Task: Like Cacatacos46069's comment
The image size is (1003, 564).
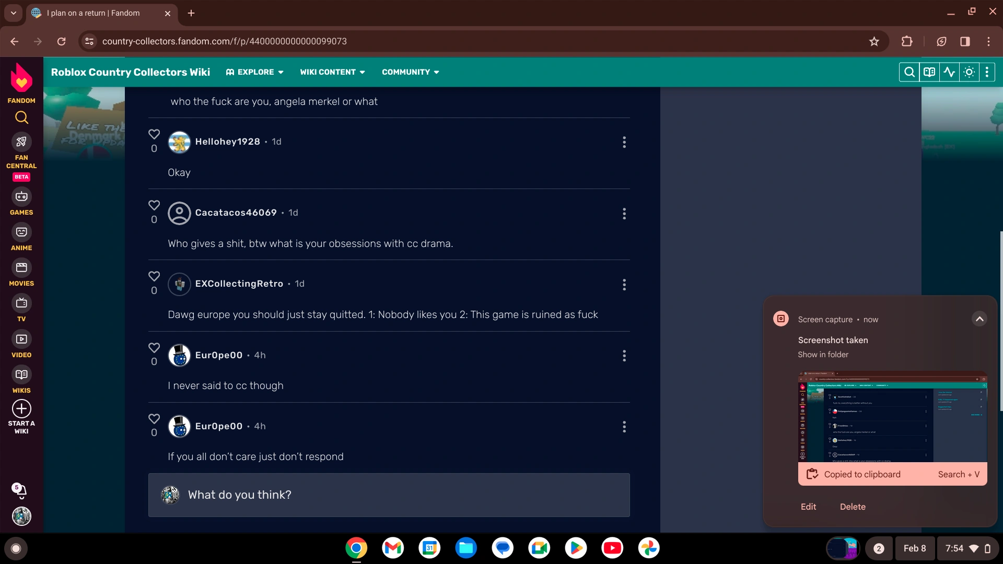Action: pyautogui.click(x=154, y=205)
